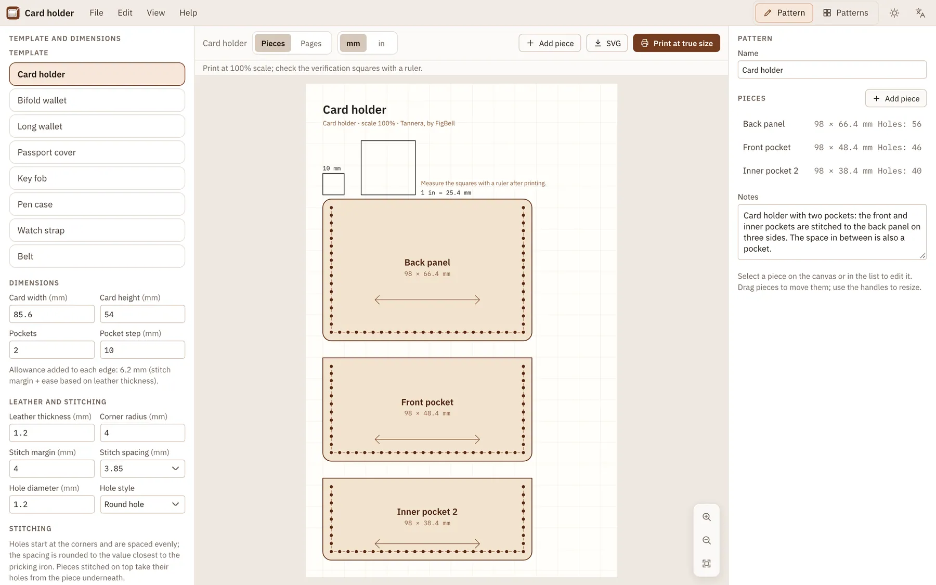Open the View menu
The width and height of the screenshot is (936, 585).
(155, 12)
